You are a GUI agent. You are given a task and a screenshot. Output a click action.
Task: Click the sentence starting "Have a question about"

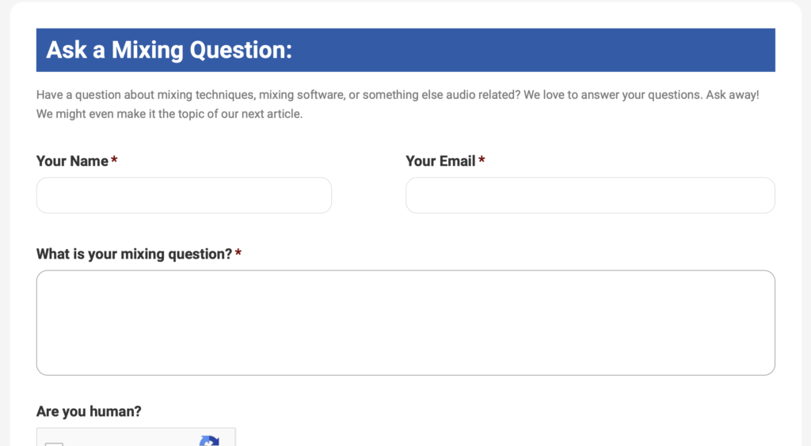pos(278,95)
